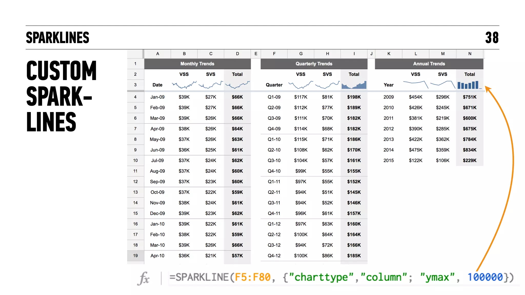Select row 10 header
Image resolution: width=525 pixels, height=295 pixels.
point(135,160)
